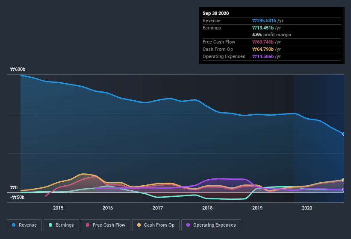Click the 4.6% profit margin text
351x239 pixels.
(x=271, y=35)
